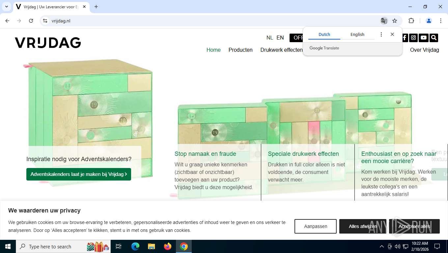The image size is (448, 253).
Task: Click the Aanpassen cookie button
Action: point(316,226)
